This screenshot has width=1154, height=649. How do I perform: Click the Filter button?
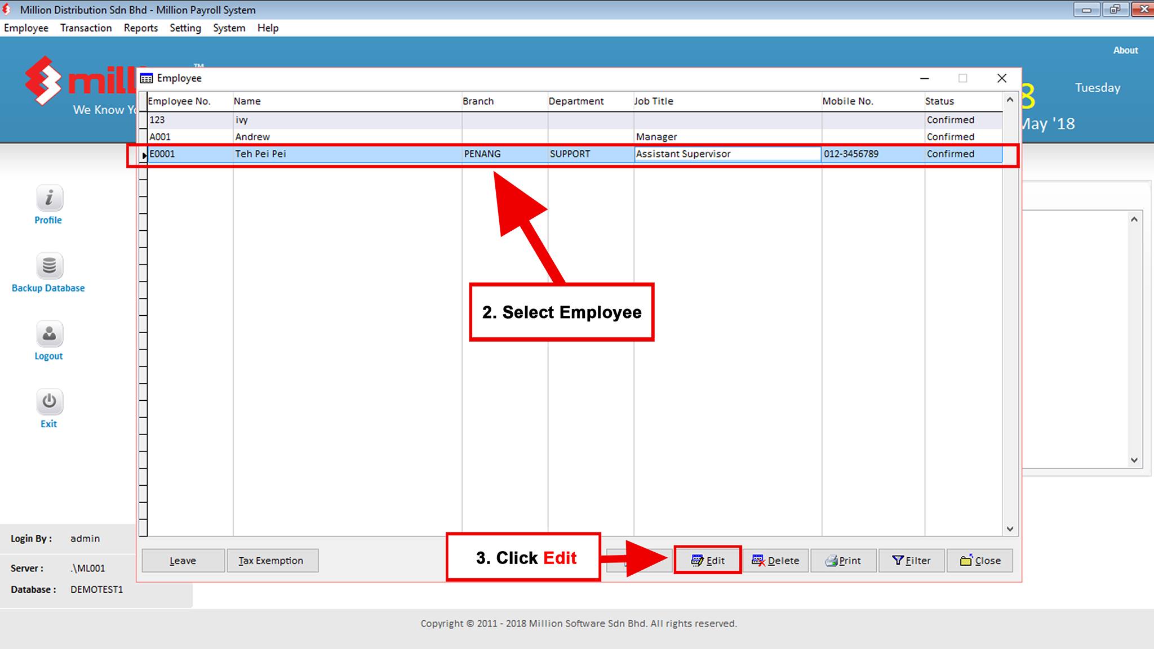tap(911, 561)
